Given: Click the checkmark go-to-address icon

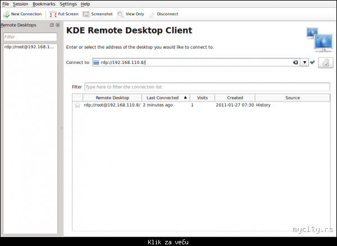Looking at the screenshot, I should [x=312, y=62].
